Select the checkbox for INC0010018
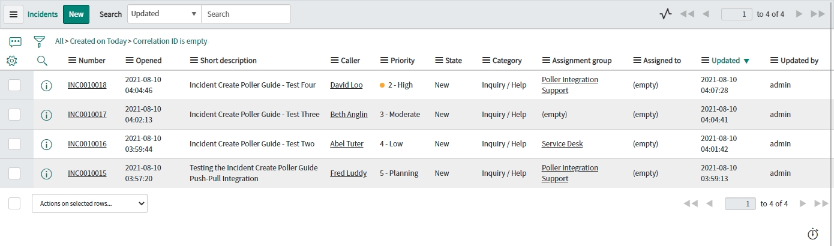 pos(14,85)
